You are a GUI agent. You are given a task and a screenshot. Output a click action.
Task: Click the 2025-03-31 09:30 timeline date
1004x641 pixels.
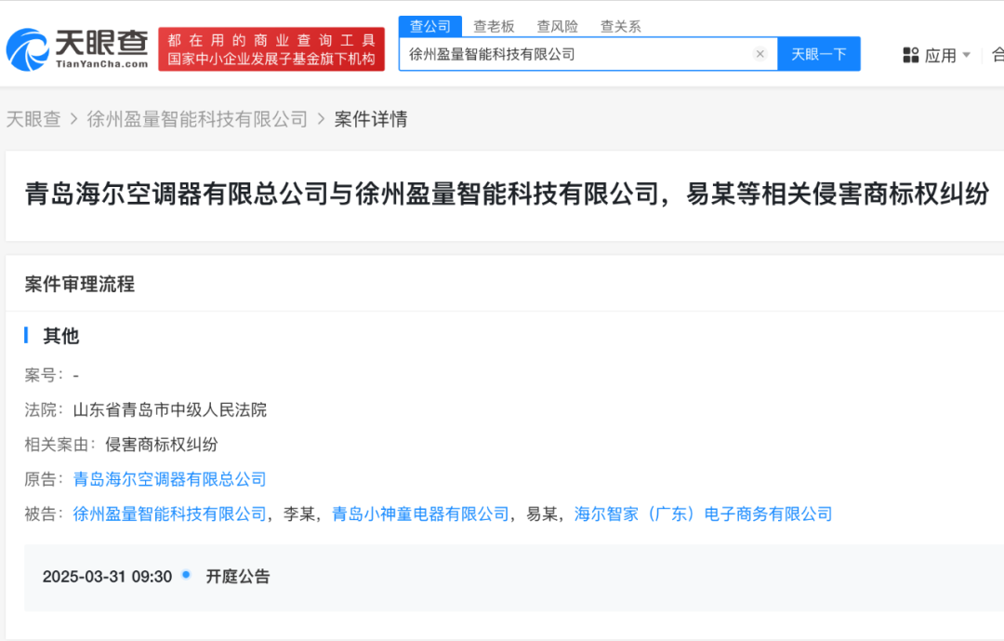107,576
